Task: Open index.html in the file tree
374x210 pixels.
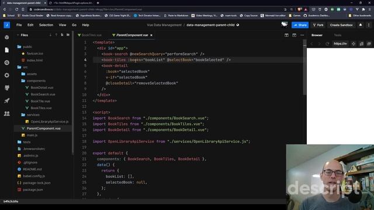Action: point(34,61)
